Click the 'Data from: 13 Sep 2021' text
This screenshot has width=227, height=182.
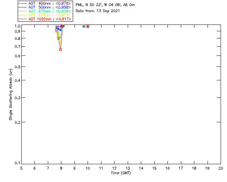click(98, 11)
